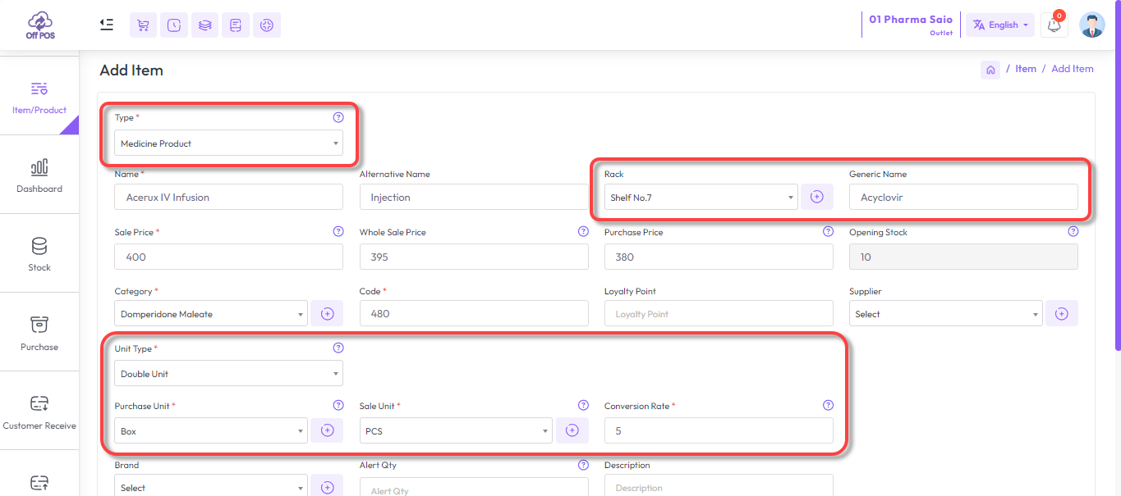1121x496 pixels.
Task: Show help tooltip for Type field
Action: click(x=338, y=117)
